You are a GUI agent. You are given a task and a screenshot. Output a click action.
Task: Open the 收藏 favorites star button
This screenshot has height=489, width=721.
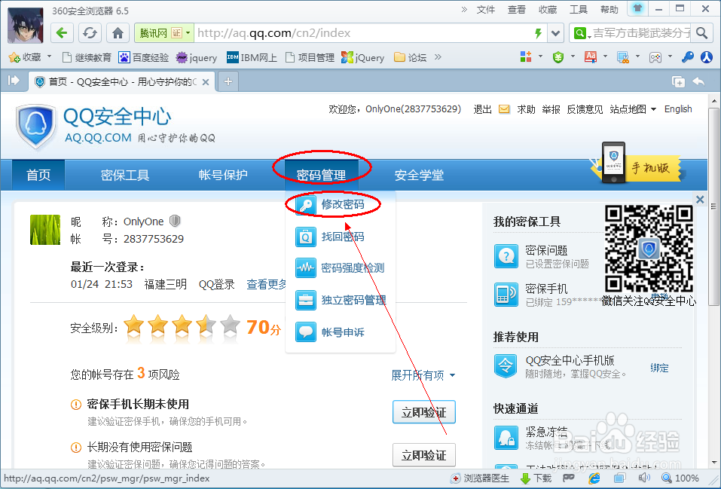pos(26,57)
